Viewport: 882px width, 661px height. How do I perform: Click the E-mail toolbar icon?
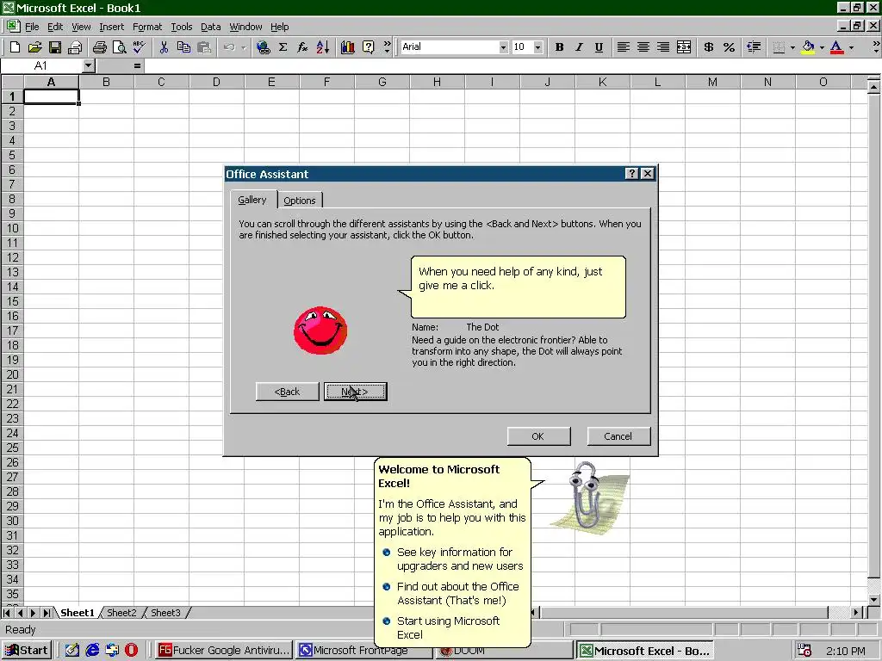[x=75, y=47]
